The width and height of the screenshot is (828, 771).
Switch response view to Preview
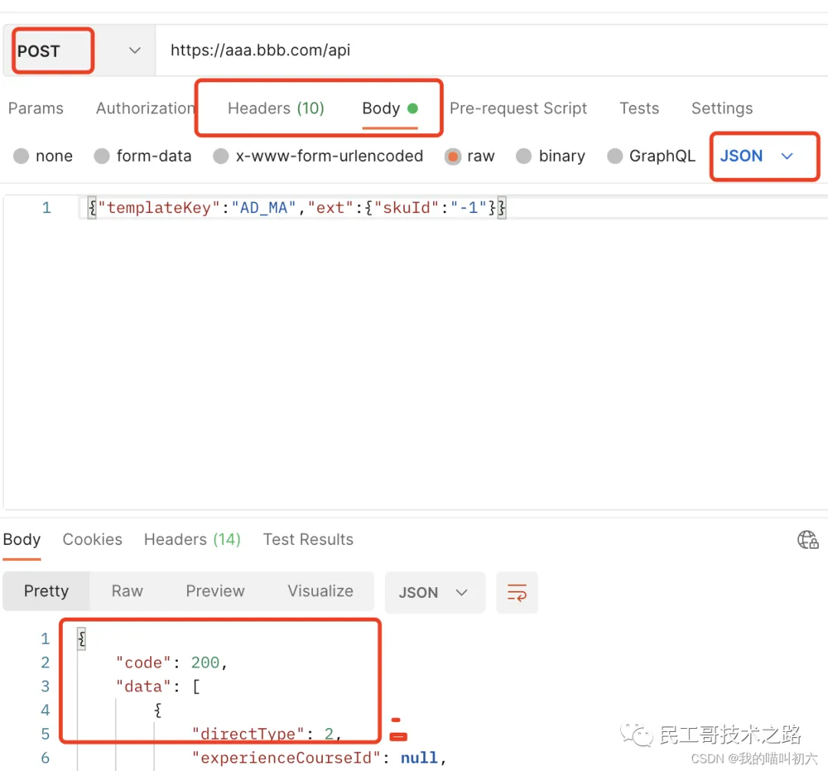(215, 591)
